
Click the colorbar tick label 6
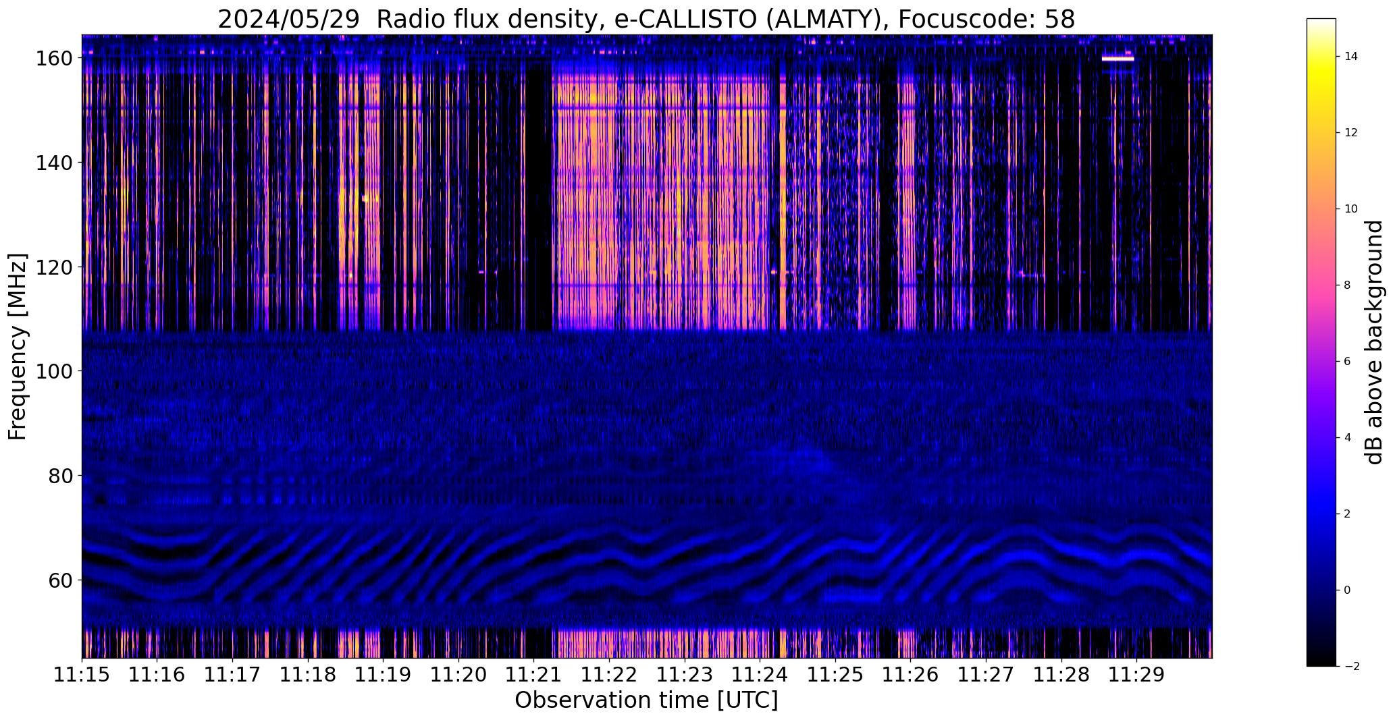pos(1348,362)
